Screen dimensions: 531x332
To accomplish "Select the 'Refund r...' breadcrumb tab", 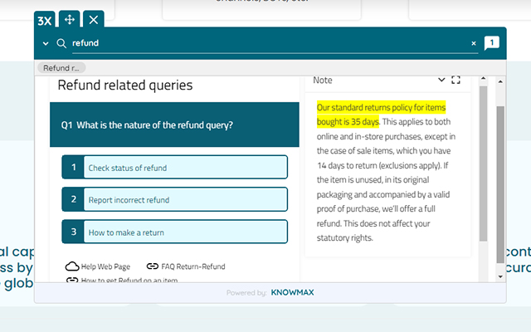I will point(61,68).
